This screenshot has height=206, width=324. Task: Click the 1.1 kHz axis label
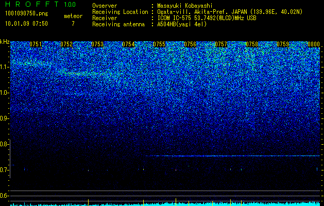[x=4, y=67]
